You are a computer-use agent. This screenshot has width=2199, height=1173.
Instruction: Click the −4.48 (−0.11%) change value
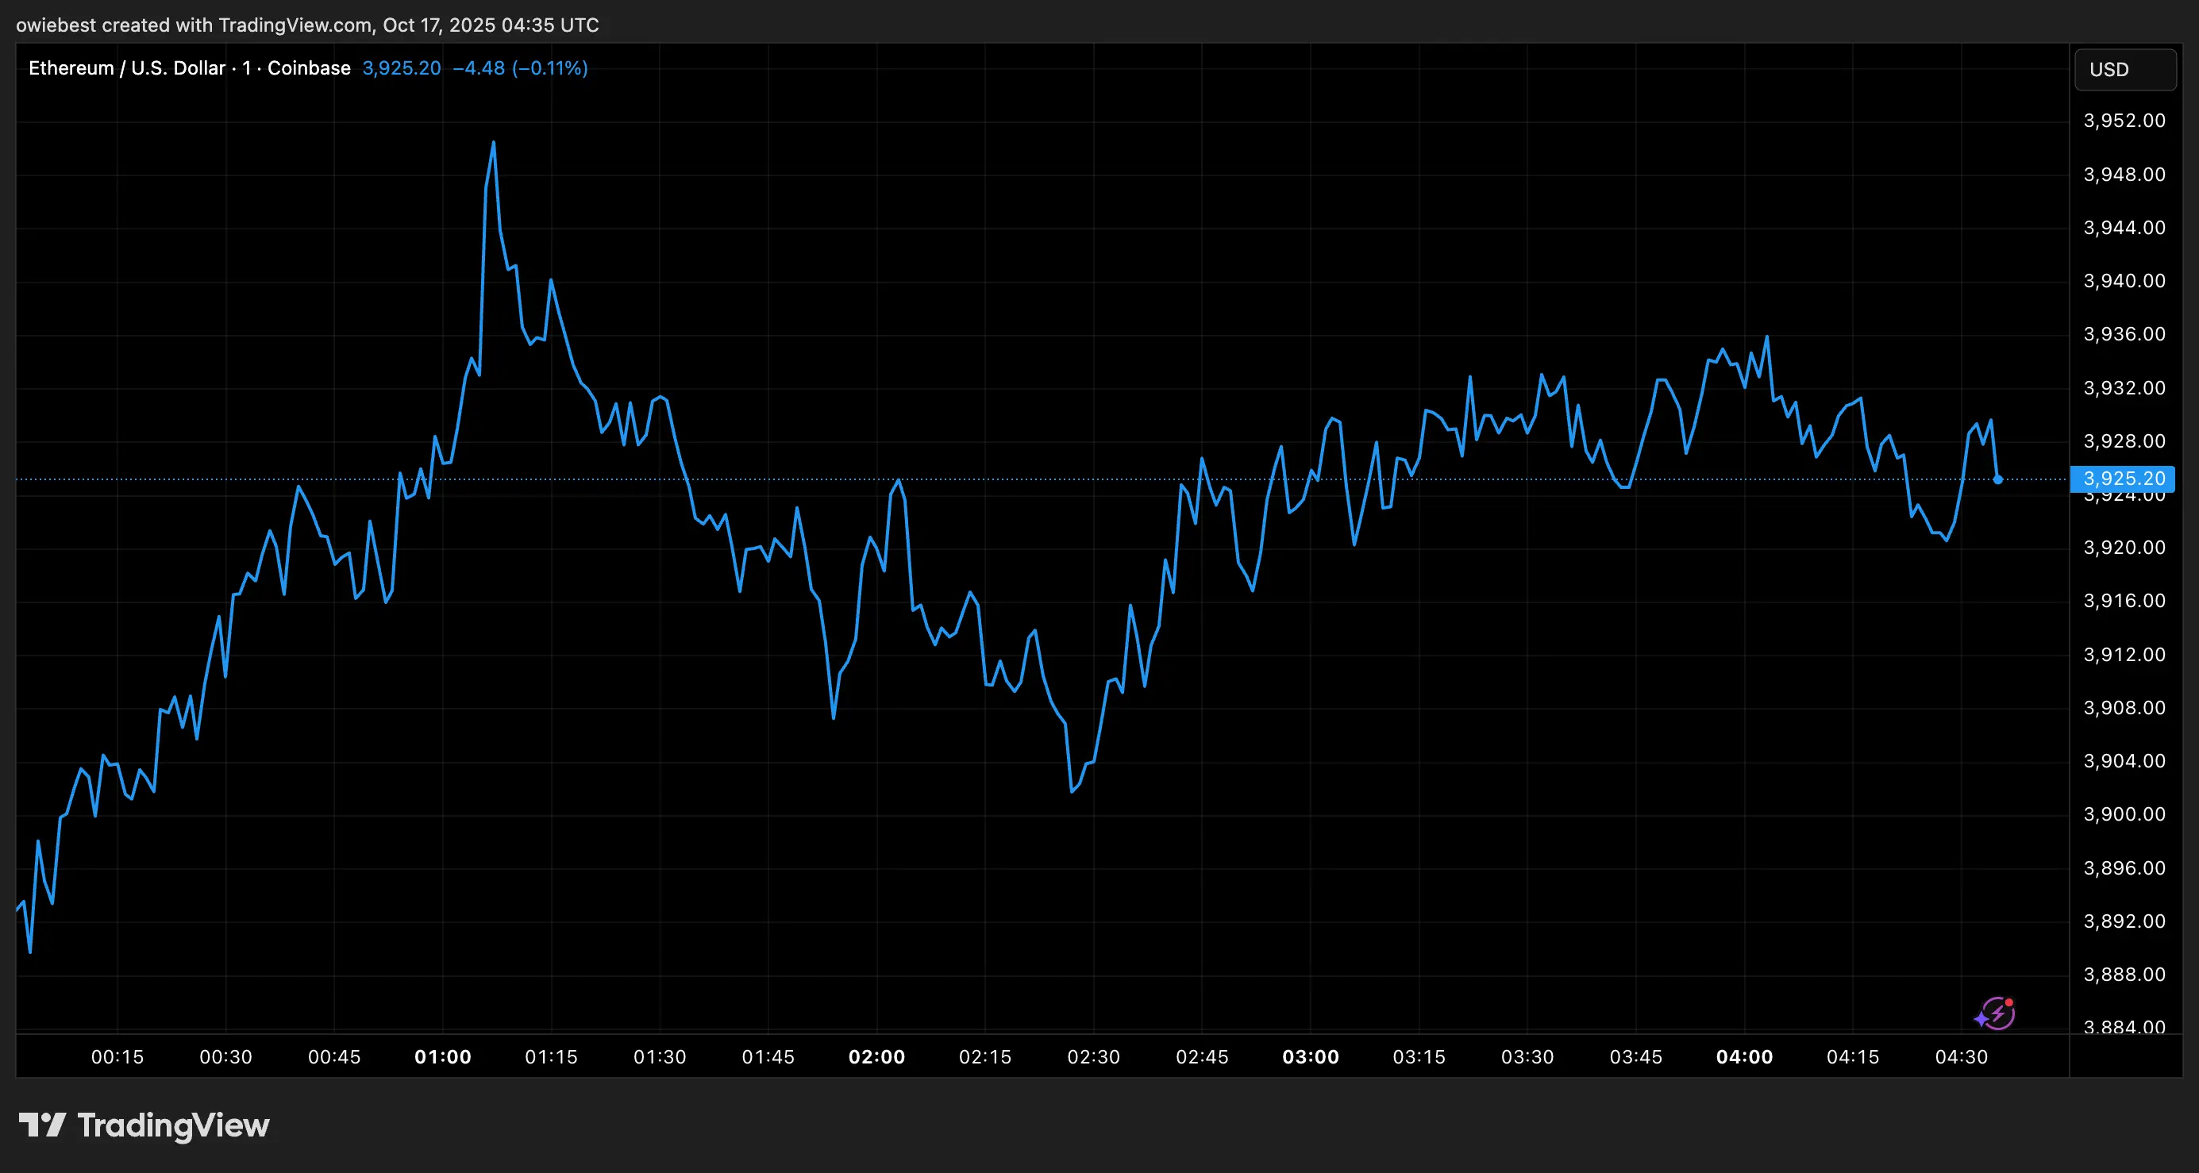[520, 68]
